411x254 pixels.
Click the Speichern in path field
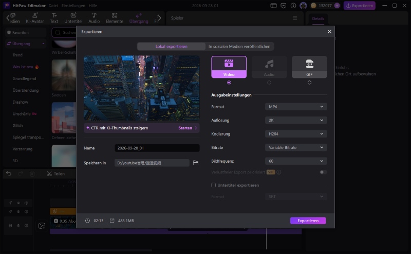(x=152, y=163)
